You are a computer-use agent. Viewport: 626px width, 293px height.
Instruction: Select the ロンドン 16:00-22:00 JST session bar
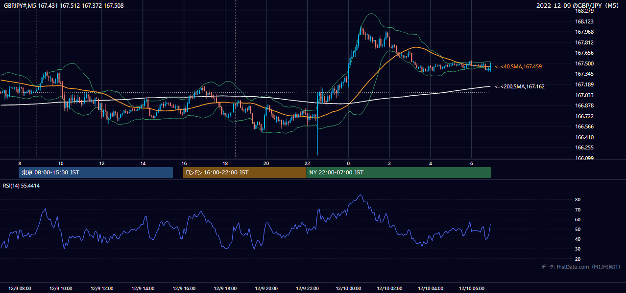click(x=244, y=172)
